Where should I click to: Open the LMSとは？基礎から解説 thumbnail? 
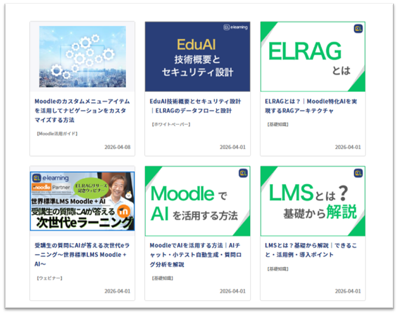click(x=313, y=201)
